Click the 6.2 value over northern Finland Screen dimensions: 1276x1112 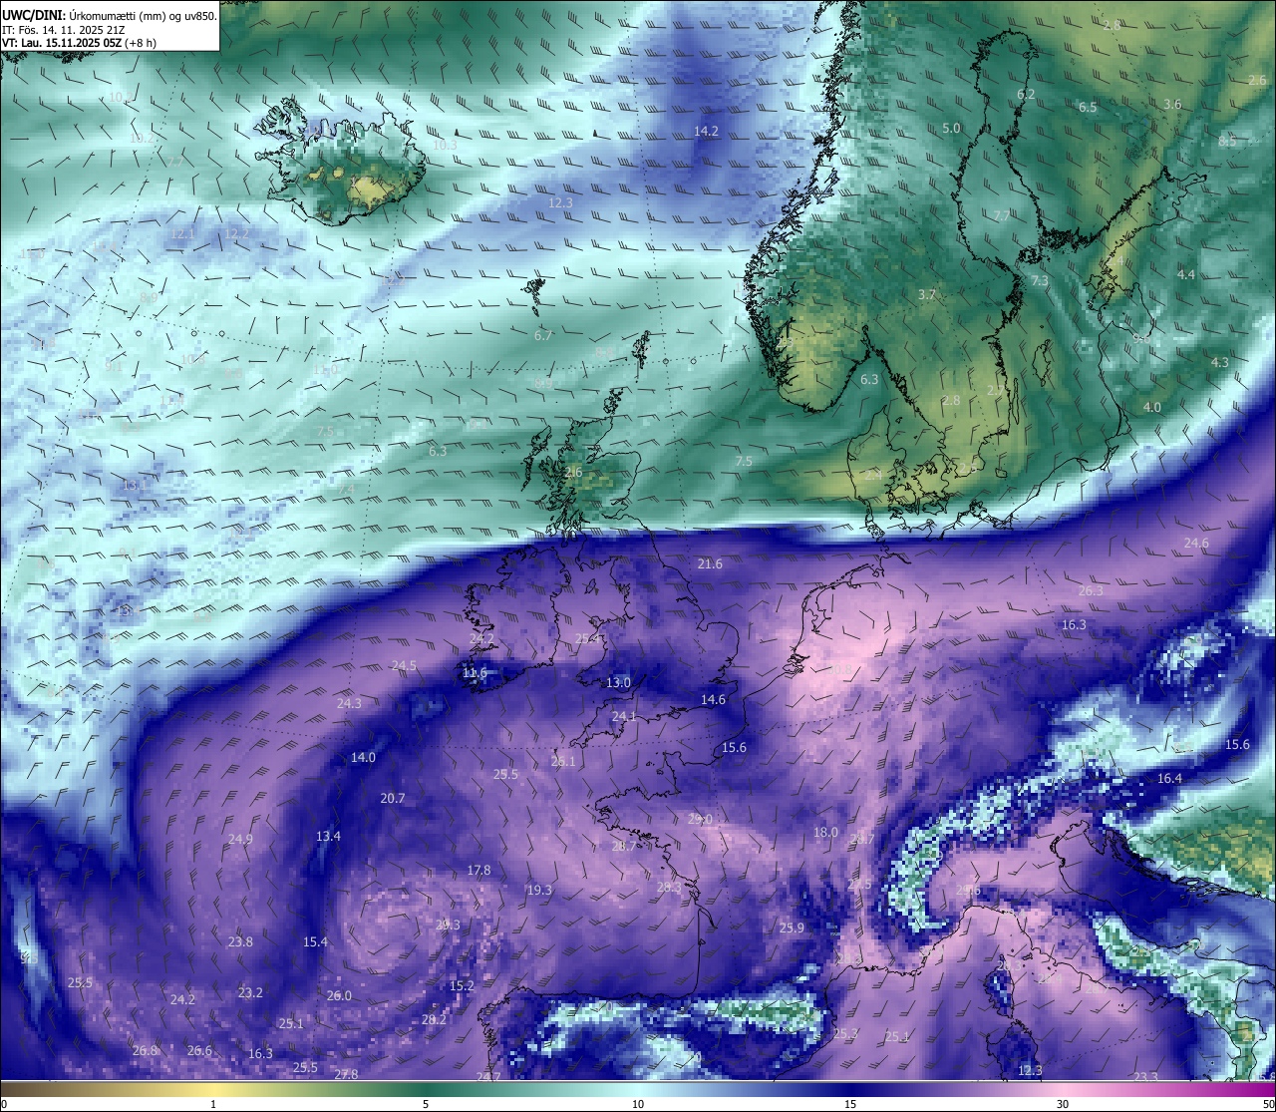tap(1026, 94)
